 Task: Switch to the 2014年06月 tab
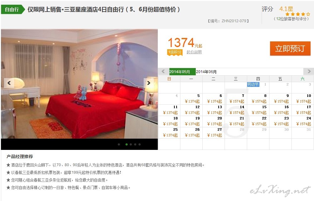pos(206,72)
